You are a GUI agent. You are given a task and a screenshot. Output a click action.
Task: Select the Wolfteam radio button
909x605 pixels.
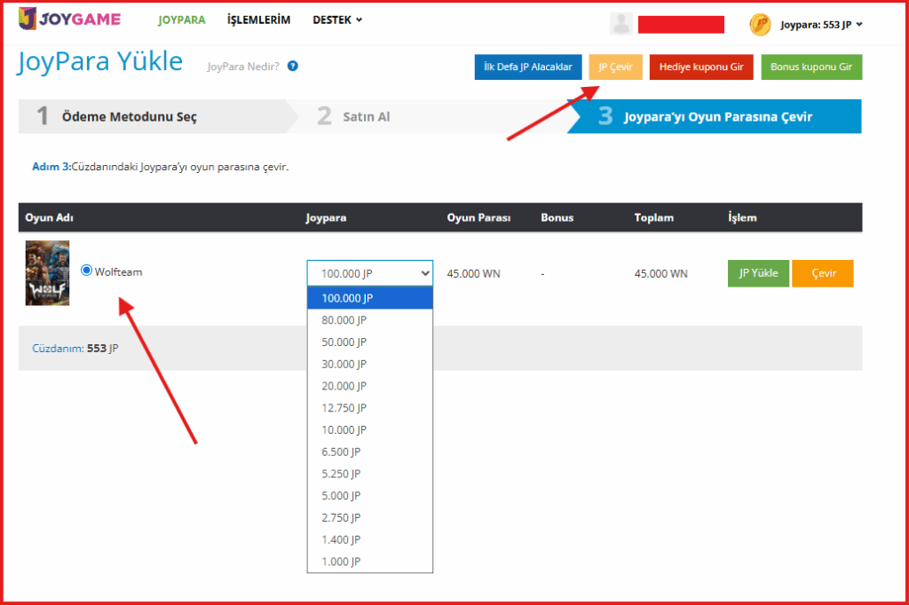click(86, 271)
